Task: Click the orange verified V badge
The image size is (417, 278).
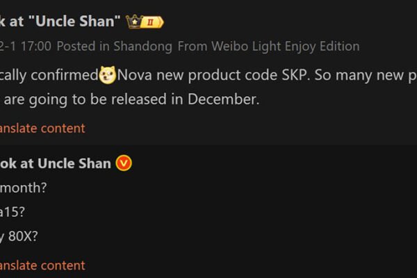Action: coord(124,163)
